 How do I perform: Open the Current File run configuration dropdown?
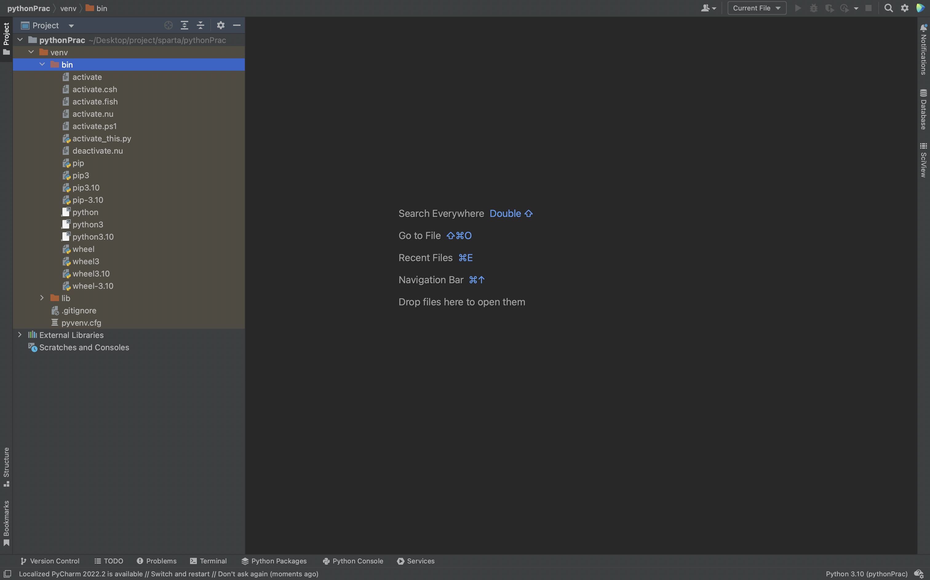(x=757, y=8)
